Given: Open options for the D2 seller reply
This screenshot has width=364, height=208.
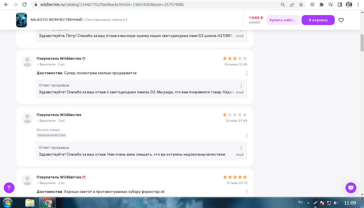Looking at the screenshot, I should pyautogui.click(x=241, y=86).
